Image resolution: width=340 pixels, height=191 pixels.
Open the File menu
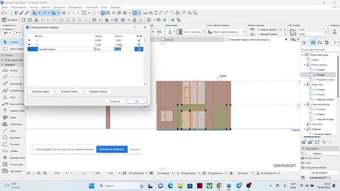pyautogui.click(x=5, y=7)
